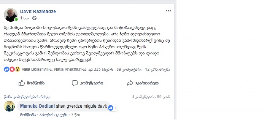Click the blue like reaction icon
Screen dimensions: 270x121
[7, 69]
